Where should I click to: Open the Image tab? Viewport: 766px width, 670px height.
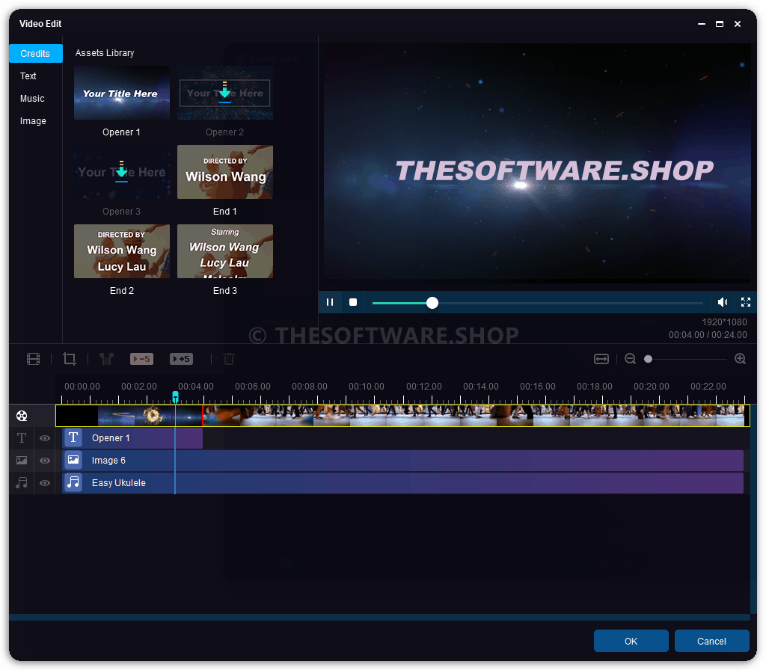point(33,121)
